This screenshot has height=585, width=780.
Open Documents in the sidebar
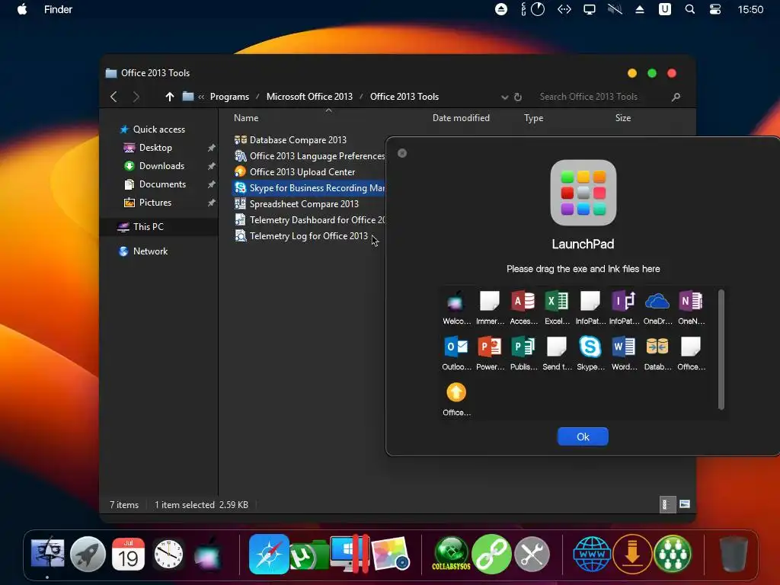(154, 184)
